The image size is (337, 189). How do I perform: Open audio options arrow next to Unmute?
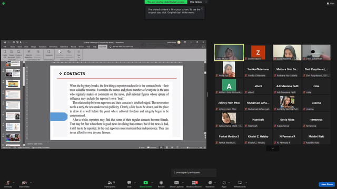click(14, 183)
